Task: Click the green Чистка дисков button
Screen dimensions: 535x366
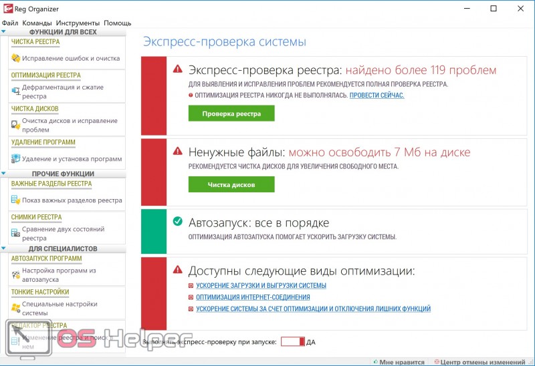Action: (x=231, y=185)
